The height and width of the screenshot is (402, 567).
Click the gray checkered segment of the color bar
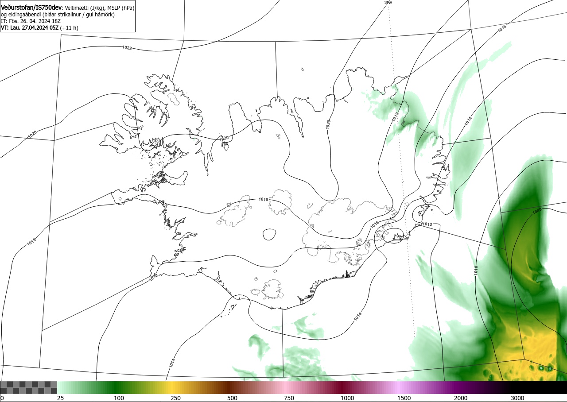28,387
